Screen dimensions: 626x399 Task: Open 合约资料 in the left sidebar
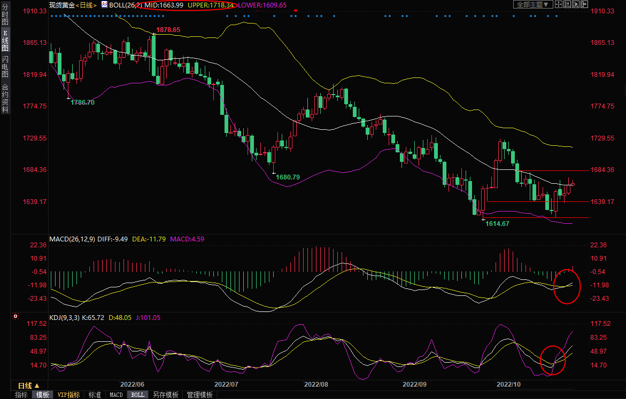pos(5,98)
